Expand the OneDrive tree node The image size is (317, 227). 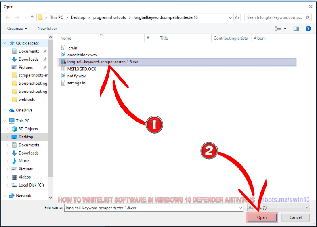(x=5, y=110)
